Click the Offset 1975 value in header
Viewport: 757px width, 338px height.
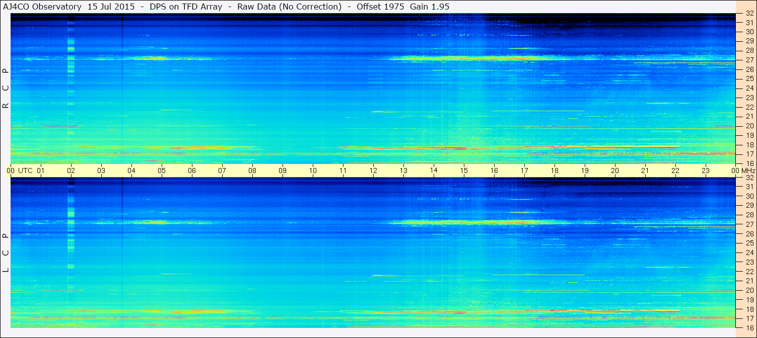point(381,7)
